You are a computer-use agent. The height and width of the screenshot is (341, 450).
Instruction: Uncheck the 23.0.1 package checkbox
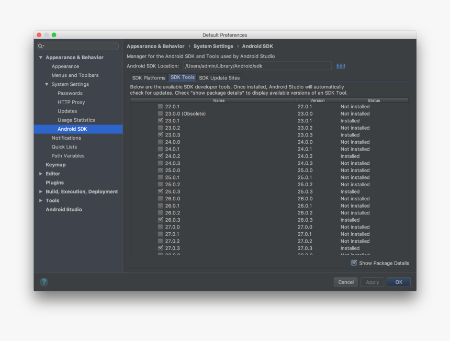click(161, 120)
